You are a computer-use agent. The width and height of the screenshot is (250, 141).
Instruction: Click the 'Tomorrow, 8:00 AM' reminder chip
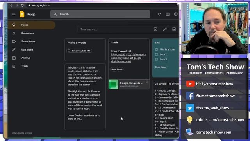pyautogui.click(x=79, y=51)
